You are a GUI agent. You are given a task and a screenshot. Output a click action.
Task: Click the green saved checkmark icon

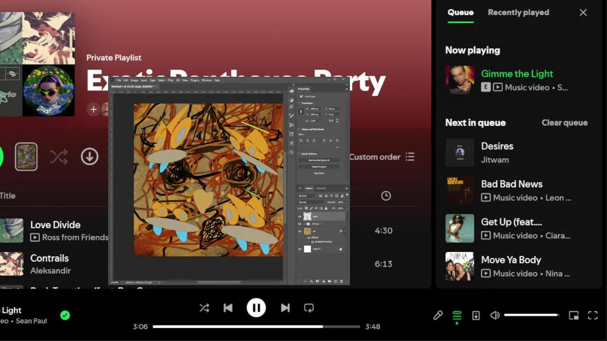click(x=65, y=315)
